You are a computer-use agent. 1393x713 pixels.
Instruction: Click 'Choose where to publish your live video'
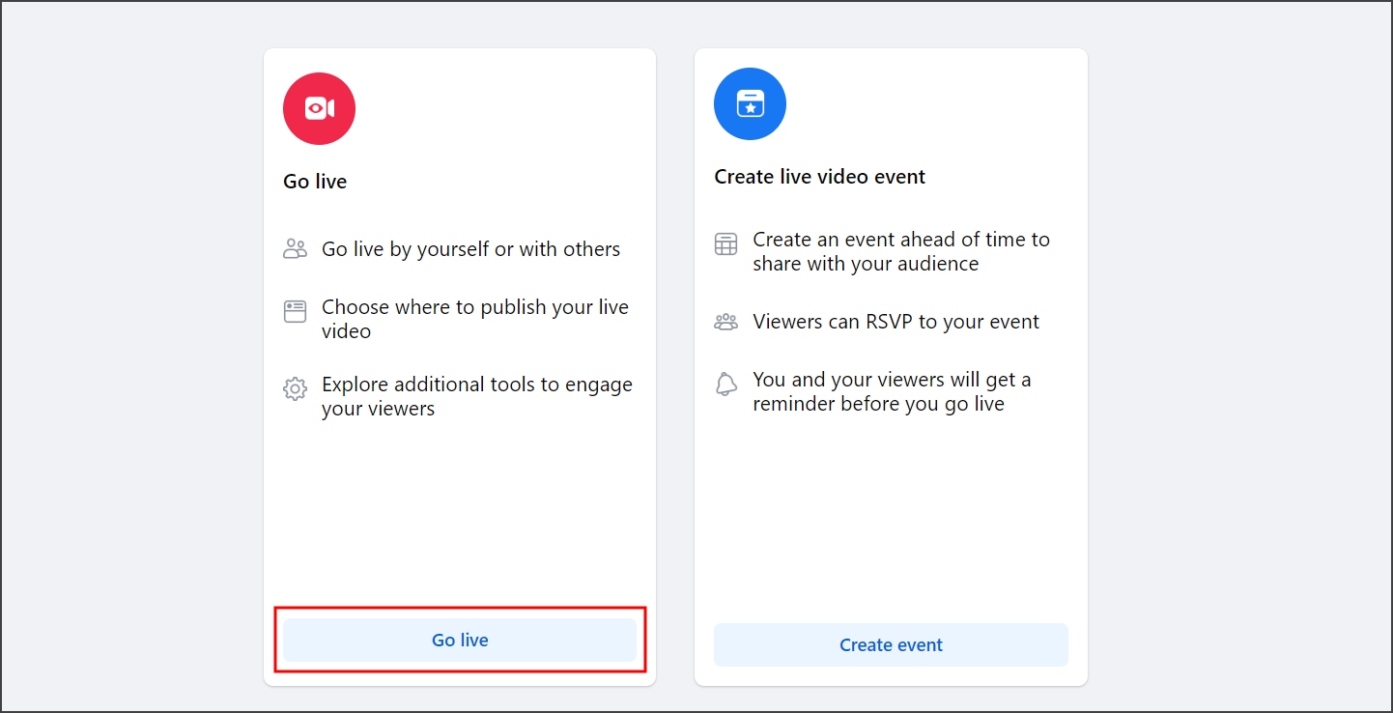tap(475, 319)
